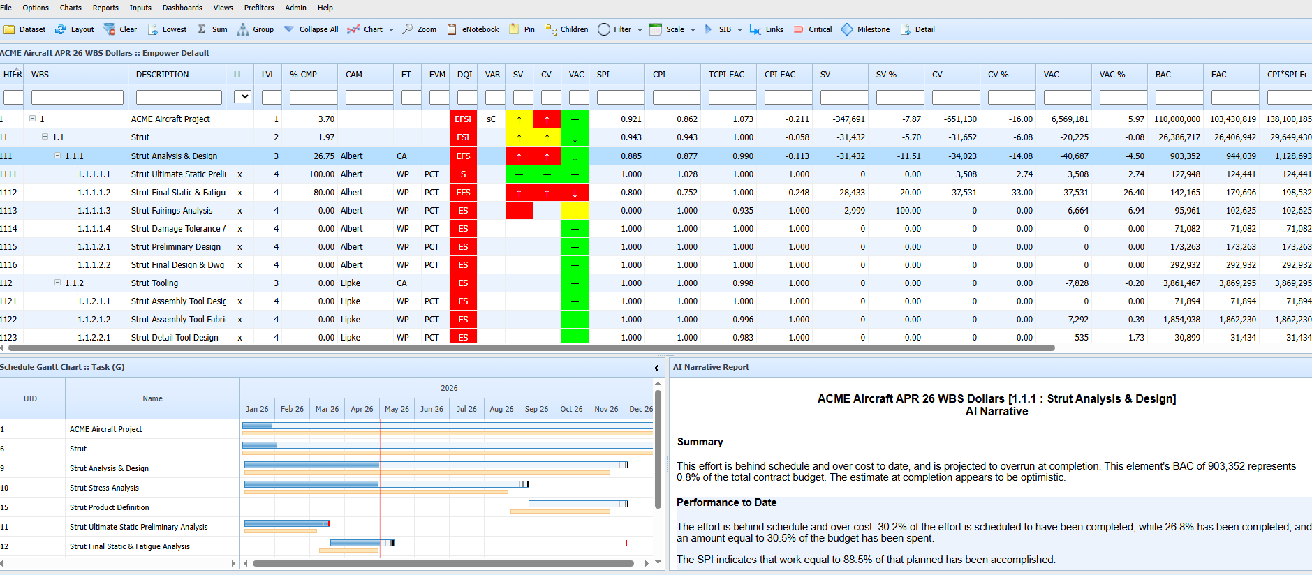Click the DESCRIPTION column filter box
1312x575 pixels.
pos(179,97)
